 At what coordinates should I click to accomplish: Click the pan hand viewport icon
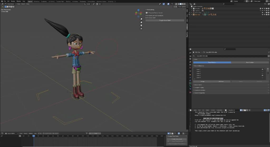(141, 22)
